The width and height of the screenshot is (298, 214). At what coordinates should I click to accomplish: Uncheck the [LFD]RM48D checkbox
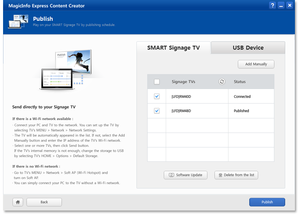tap(156, 111)
